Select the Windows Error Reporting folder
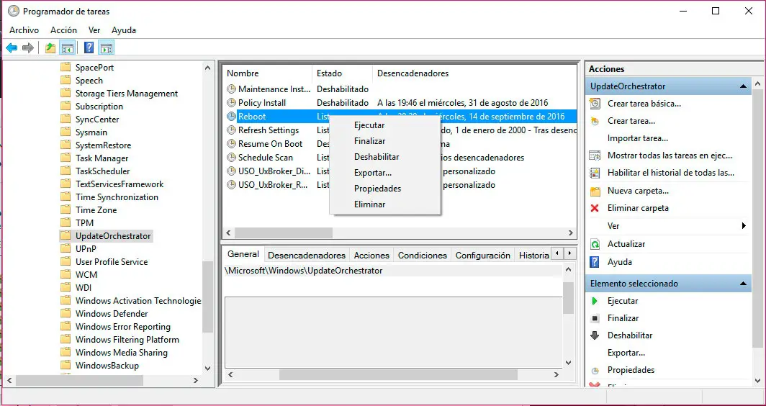 tap(122, 326)
